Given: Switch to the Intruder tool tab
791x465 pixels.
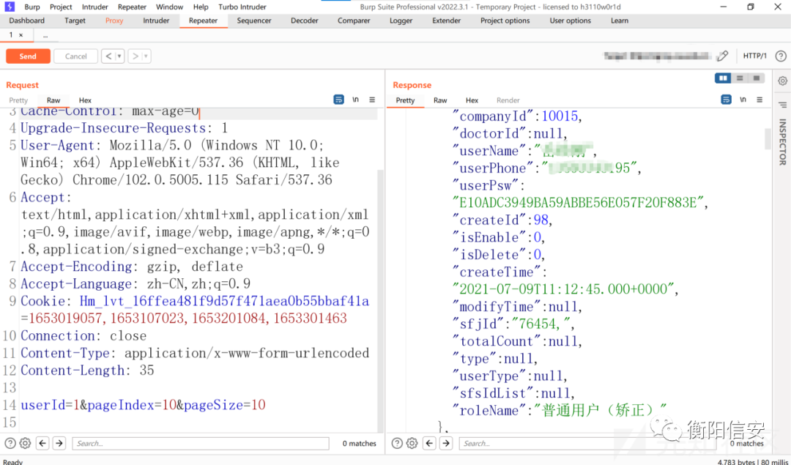Looking at the screenshot, I should [157, 21].
